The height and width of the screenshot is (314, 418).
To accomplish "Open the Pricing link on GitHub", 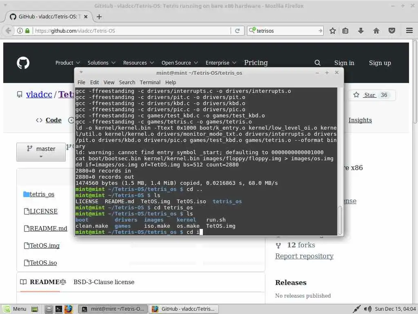I will pyautogui.click(x=256, y=63).
